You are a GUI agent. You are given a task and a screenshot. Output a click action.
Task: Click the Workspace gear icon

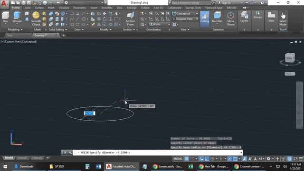tap(66, 3)
